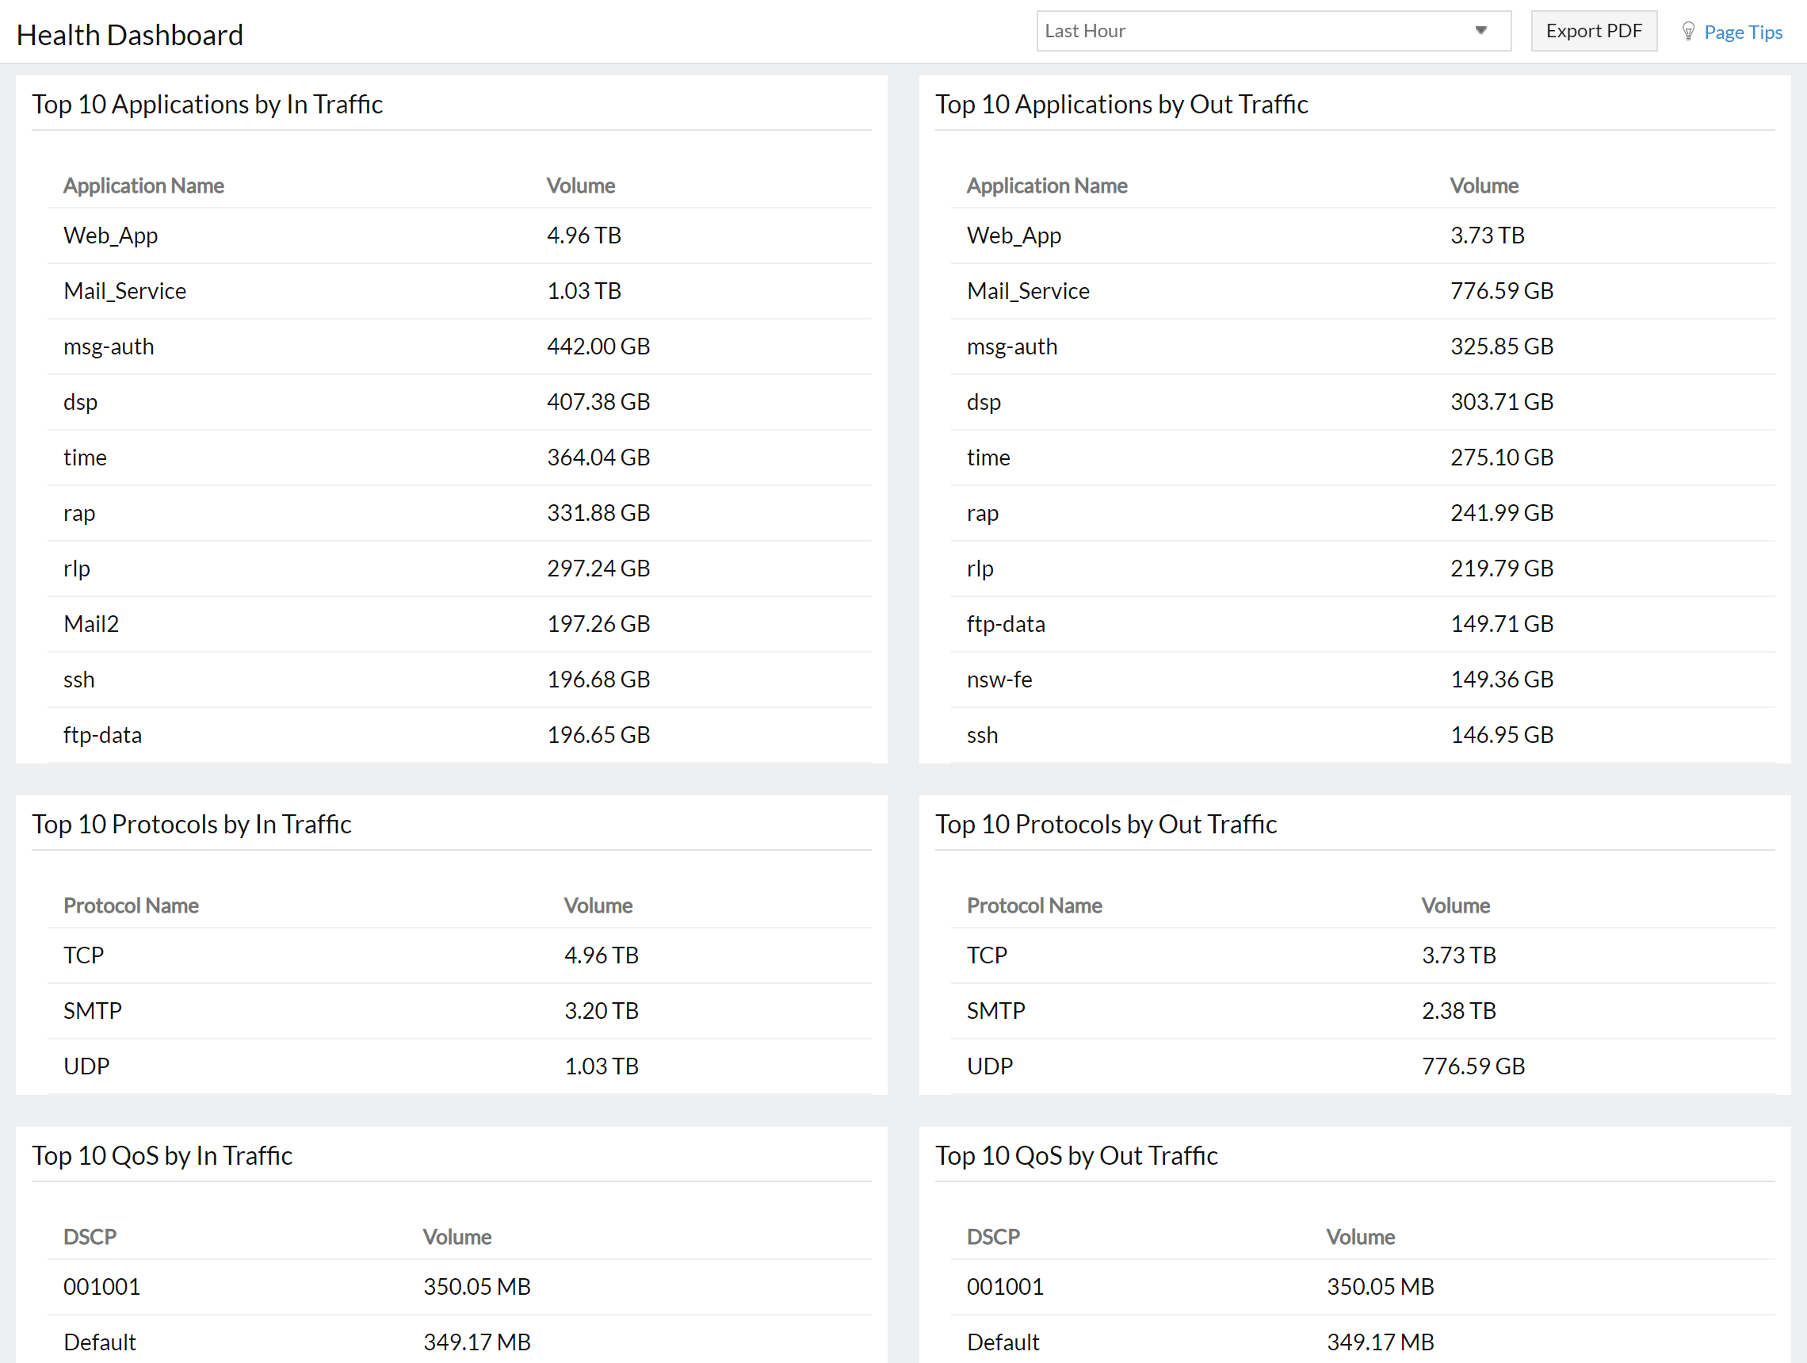Viewport: 1807px width, 1363px height.
Task: Expand the time period combo box
Action: (1274, 30)
